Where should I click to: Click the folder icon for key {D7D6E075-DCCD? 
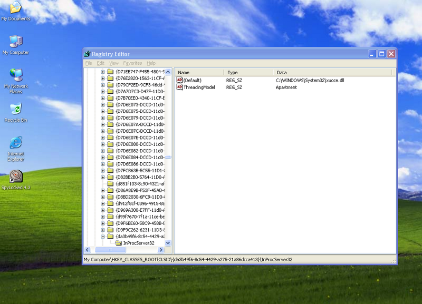coord(110,111)
